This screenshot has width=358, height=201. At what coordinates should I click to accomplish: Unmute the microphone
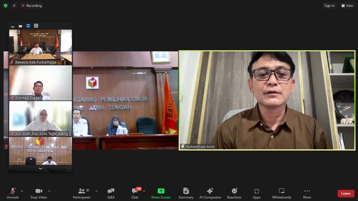pyautogui.click(x=13, y=193)
